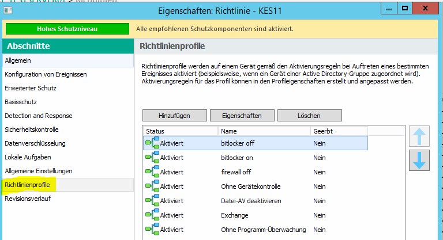Screen dimensions: 443x240
Task: Open the Allgemein section
Action: 68,60
